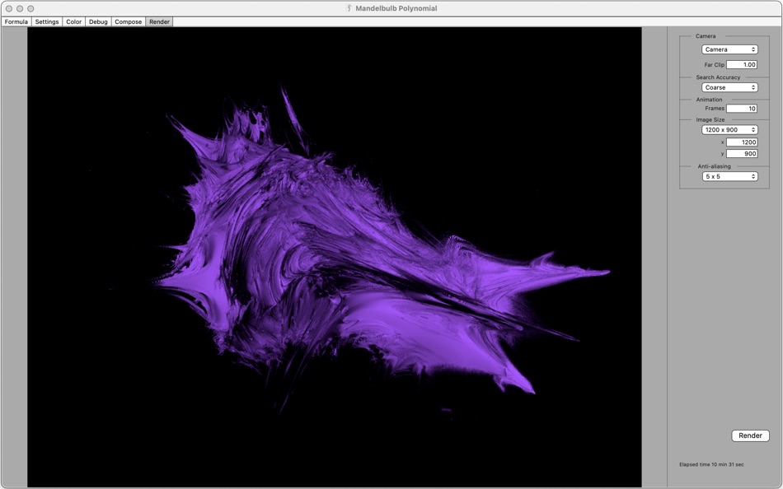This screenshot has height=489, width=783.
Task: Open the Settings tab
Action: [47, 21]
